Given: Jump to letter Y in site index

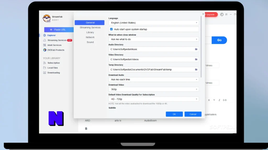Looking at the screenshot, I should (214, 100).
